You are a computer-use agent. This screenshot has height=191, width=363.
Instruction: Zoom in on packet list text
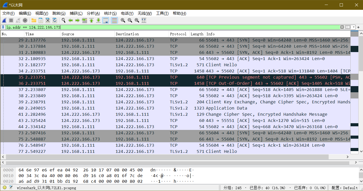pyautogui.click(x=123, y=20)
